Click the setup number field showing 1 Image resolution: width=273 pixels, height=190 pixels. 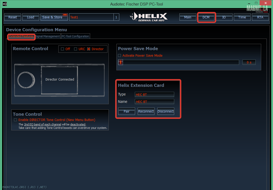tap(116, 17)
